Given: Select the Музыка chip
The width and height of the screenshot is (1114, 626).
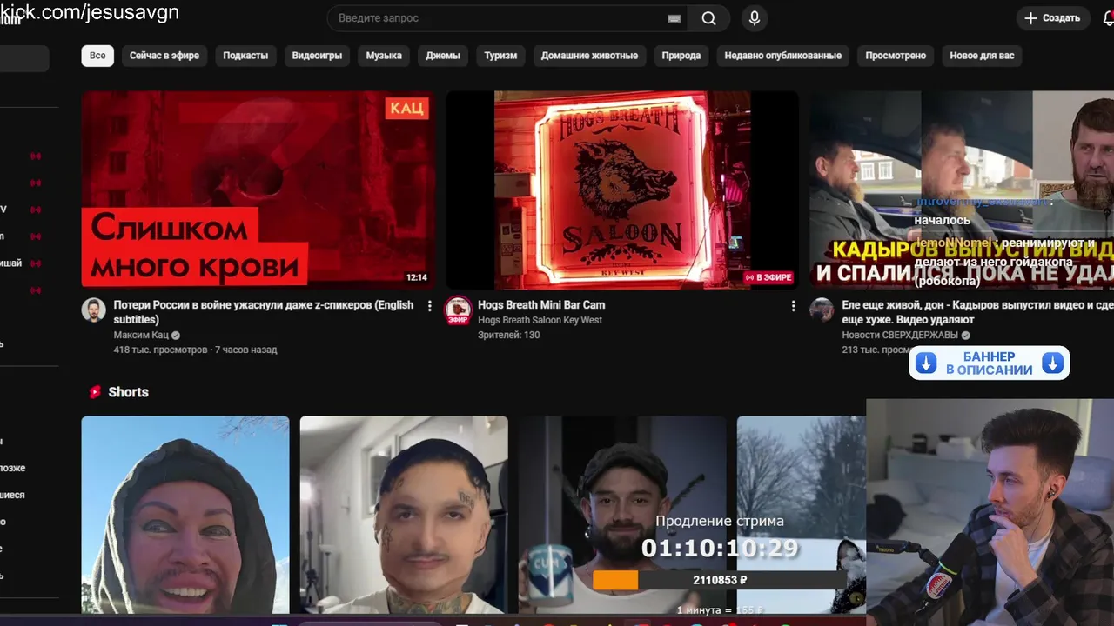Looking at the screenshot, I should pos(384,56).
